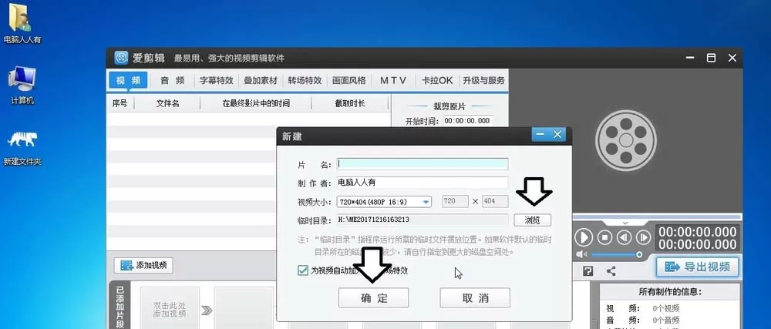771x329 pixels.
Task: Switch to the 视频 tab
Action: [128, 81]
